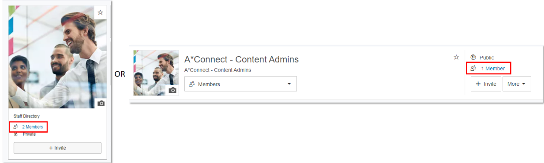Change A*Connect thumbnail via camera icon

point(173,90)
